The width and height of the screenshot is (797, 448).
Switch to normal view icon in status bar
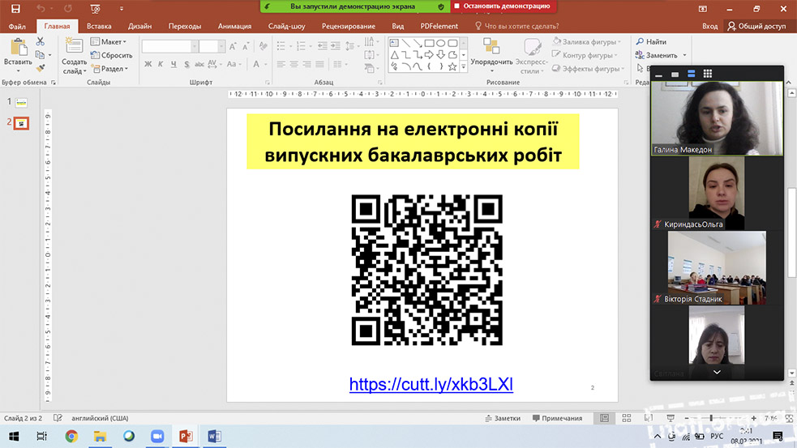click(604, 418)
